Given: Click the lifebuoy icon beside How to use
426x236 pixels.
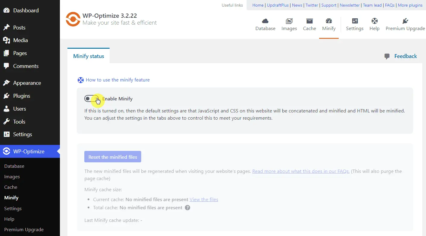Looking at the screenshot, I should click(x=81, y=80).
